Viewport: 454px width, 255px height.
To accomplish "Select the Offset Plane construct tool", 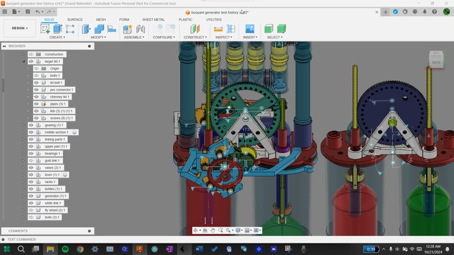I will (x=195, y=29).
